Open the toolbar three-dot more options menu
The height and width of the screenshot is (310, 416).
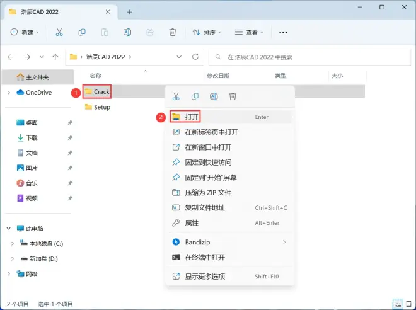pos(283,32)
